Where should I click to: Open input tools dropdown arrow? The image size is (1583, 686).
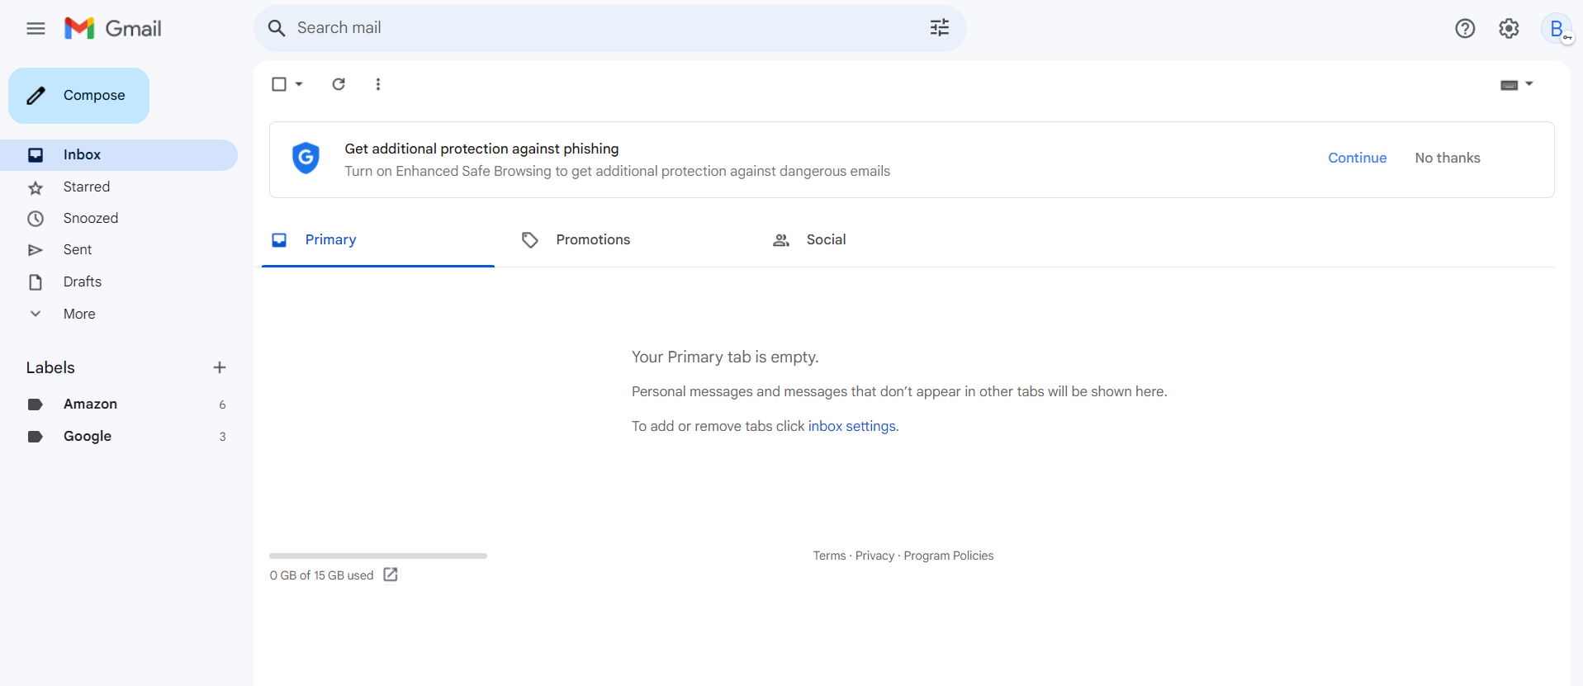[1528, 84]
